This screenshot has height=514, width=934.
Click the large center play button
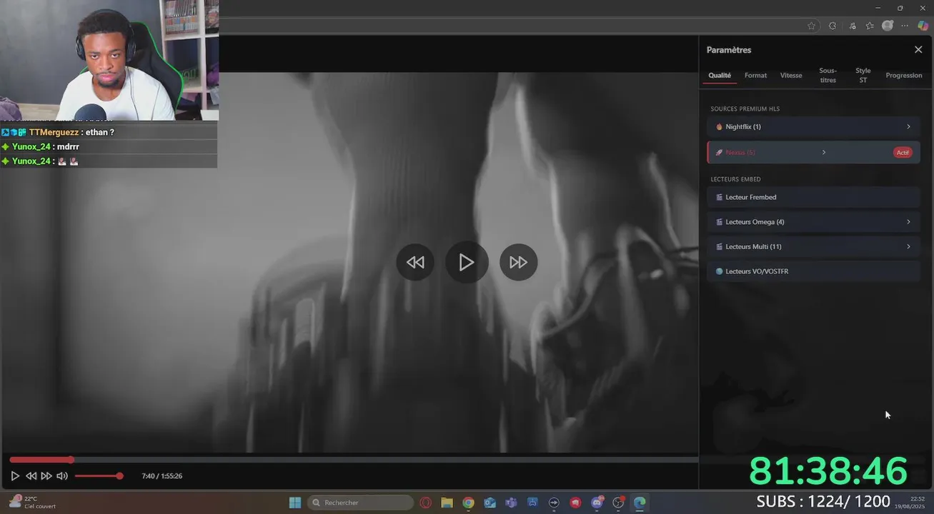tap(467, 262)
